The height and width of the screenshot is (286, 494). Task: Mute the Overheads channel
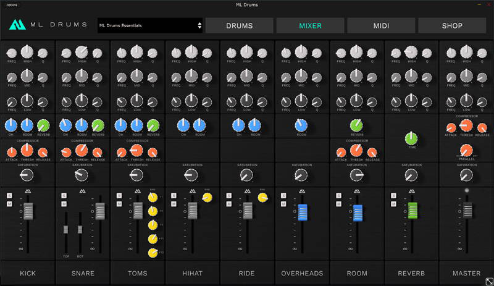point(284,203)
